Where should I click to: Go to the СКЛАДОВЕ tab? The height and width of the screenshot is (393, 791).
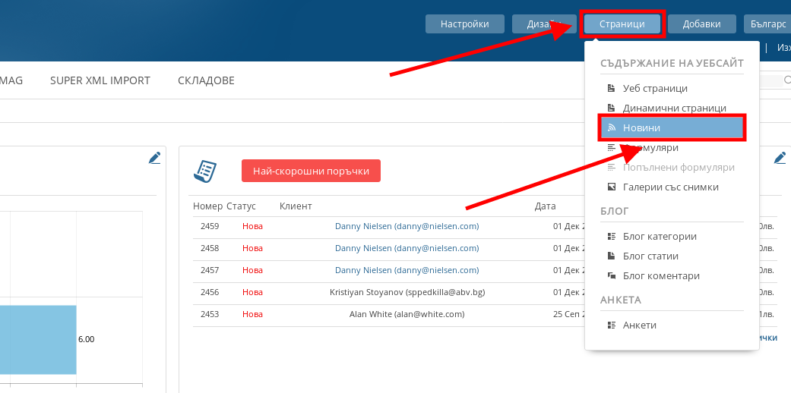click(x=206, y=80)
